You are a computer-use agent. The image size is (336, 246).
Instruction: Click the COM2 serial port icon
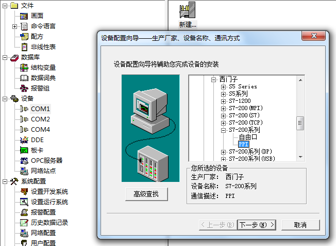(x=24, y=119)
